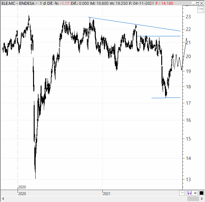Screen dimensions: 205x202
Task: Click the '1 d' timeframe label
Action: [x=43, y=3]
